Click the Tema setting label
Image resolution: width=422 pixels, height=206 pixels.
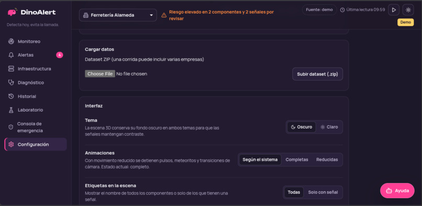pos(91,120)
